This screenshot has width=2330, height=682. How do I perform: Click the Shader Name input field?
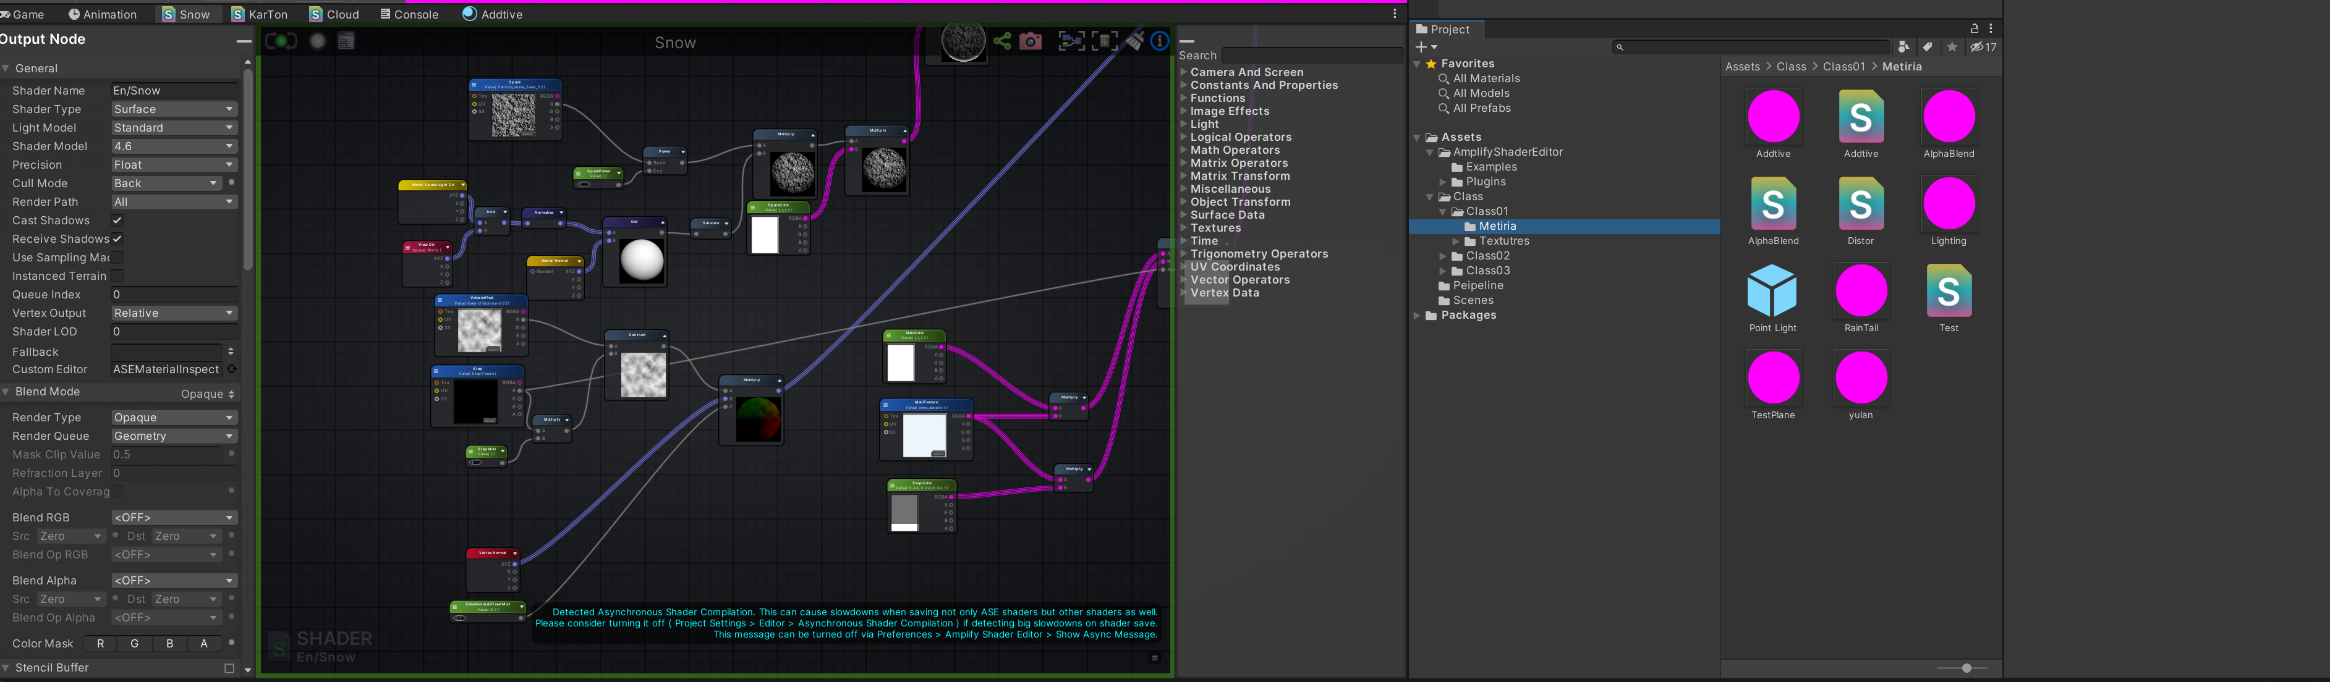[x=174, y=90]
